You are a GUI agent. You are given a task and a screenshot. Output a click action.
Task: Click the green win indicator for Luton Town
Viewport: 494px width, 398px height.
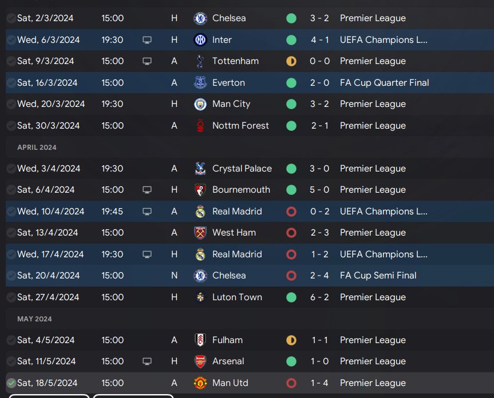tap(291, 297)
